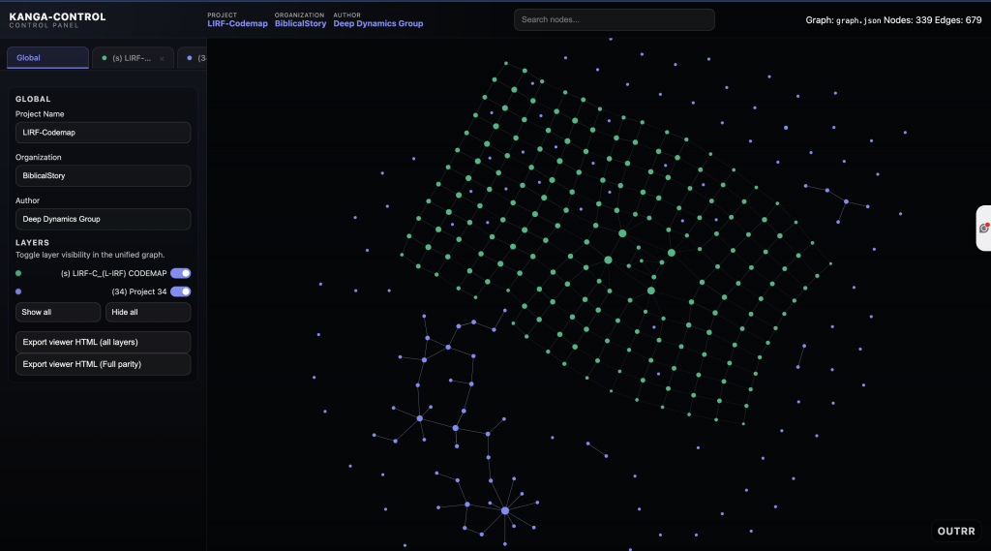
Task: Export viewer HTML for all layers
Action: (103, 342)
